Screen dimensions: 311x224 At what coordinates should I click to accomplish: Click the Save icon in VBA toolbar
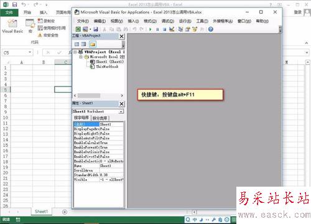[x=96, y=29]
